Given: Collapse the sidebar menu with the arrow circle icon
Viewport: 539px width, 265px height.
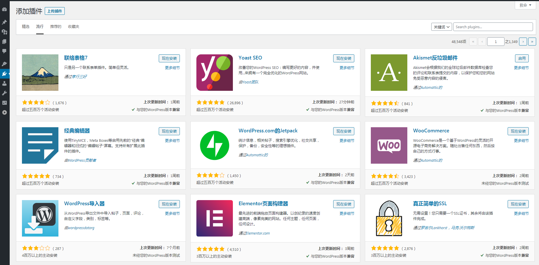Looking at the screenshot, I should click(4, 112).
